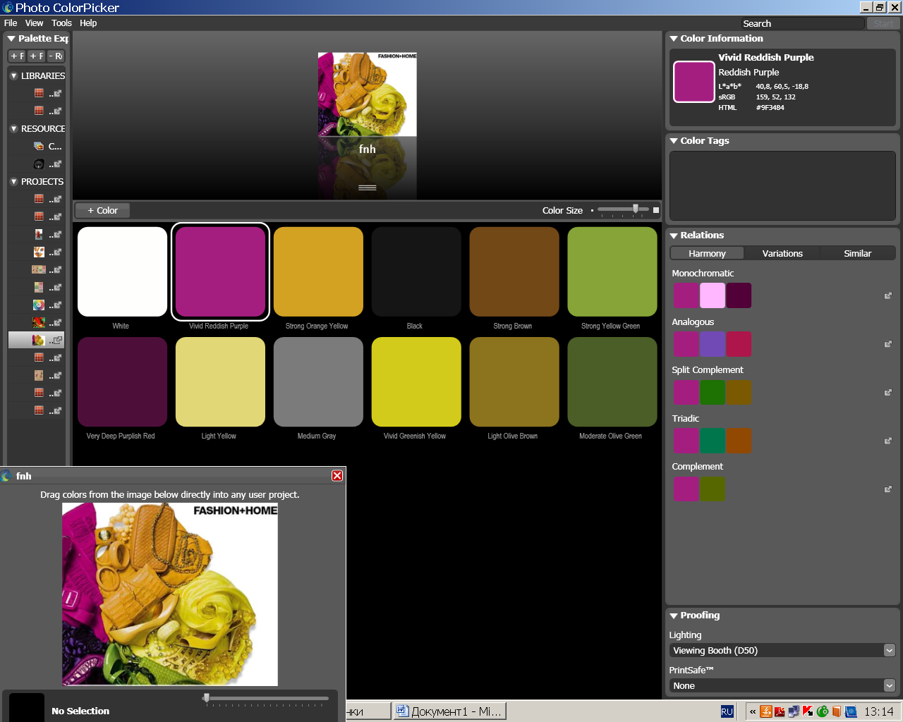This screenshot has height=722, width=903.
Task: Pick the teal green Triadic swatch
Action: [713, 441]
